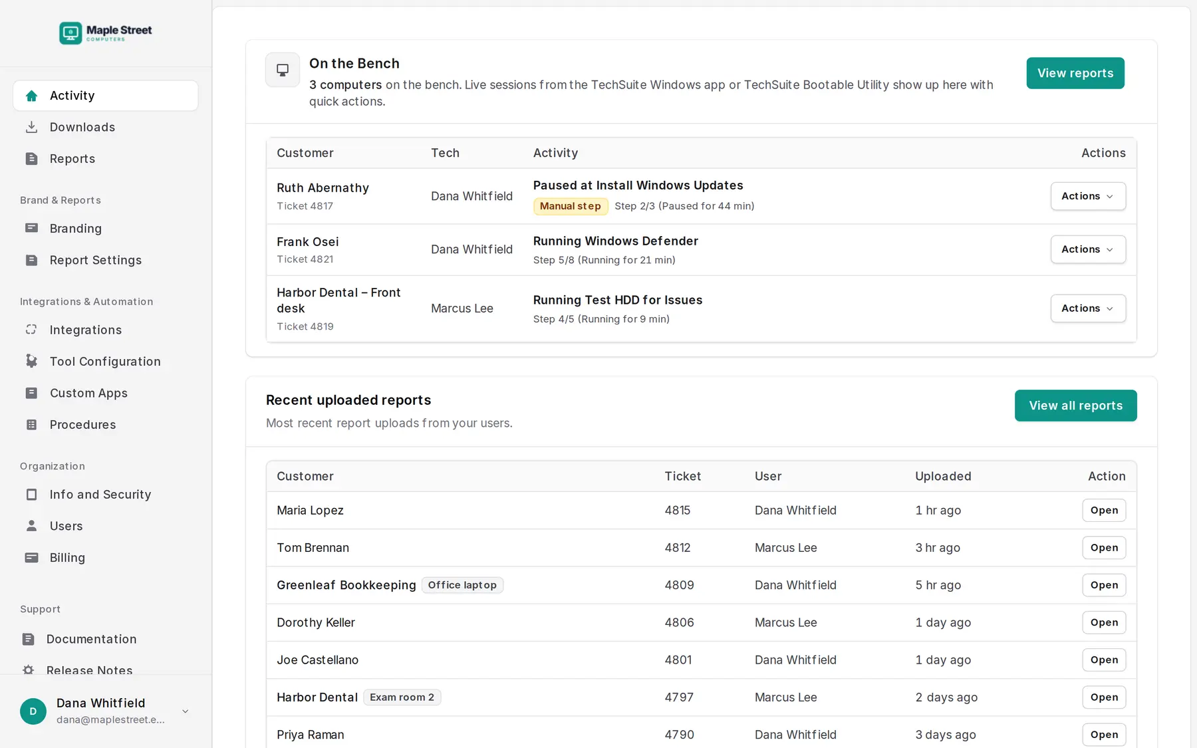The image size is (1197, 748).
Task: Click the Billing card icon
Action: (31, 558)
